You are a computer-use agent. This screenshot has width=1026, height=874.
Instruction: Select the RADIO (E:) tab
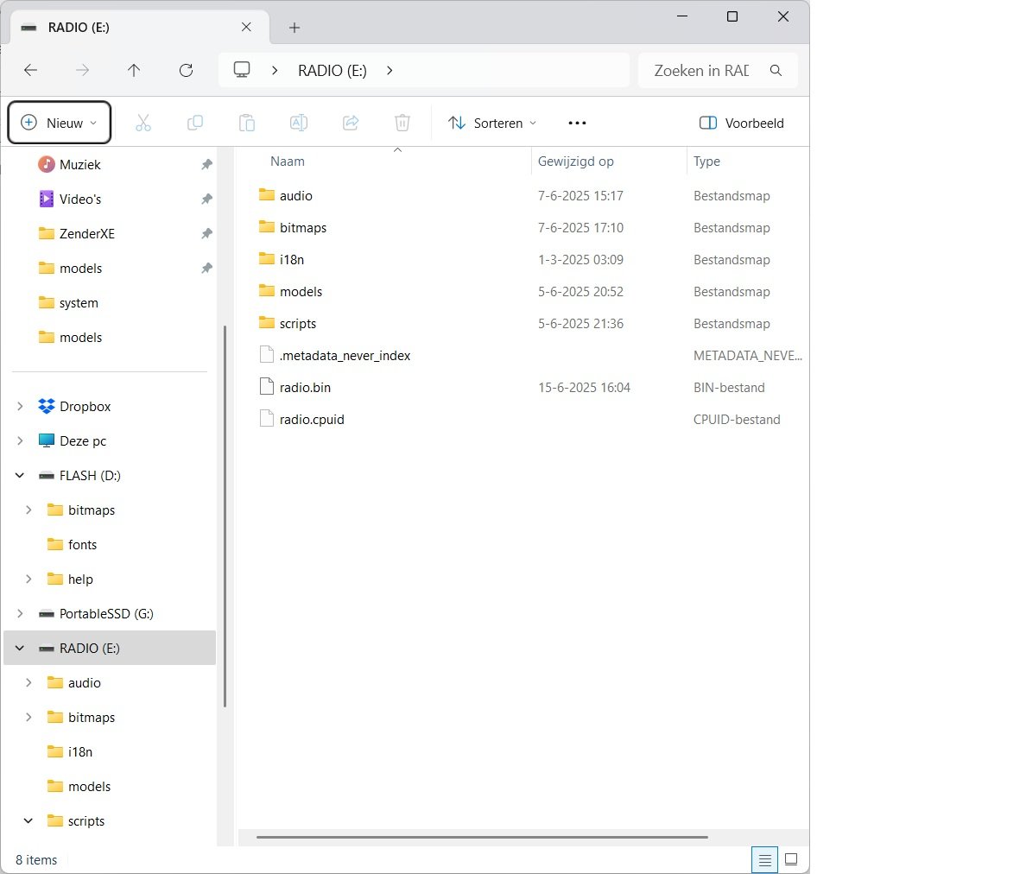click(140, 28)
